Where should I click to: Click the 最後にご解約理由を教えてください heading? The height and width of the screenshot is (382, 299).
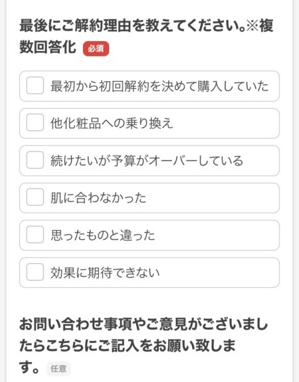coord(133,26)
